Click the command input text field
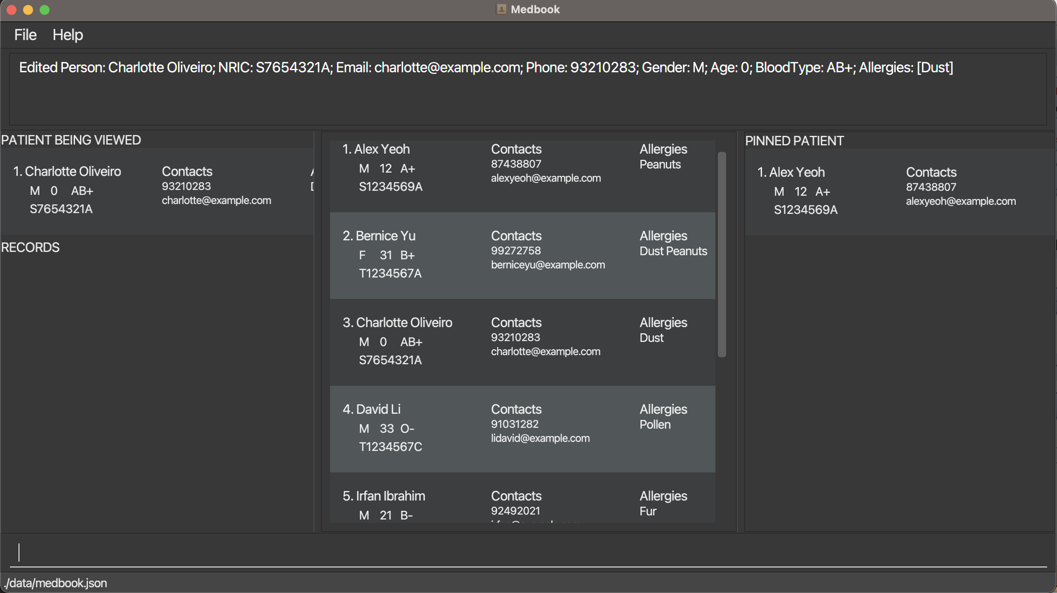This screenshot has height=593, width=1057. [528, 553]
